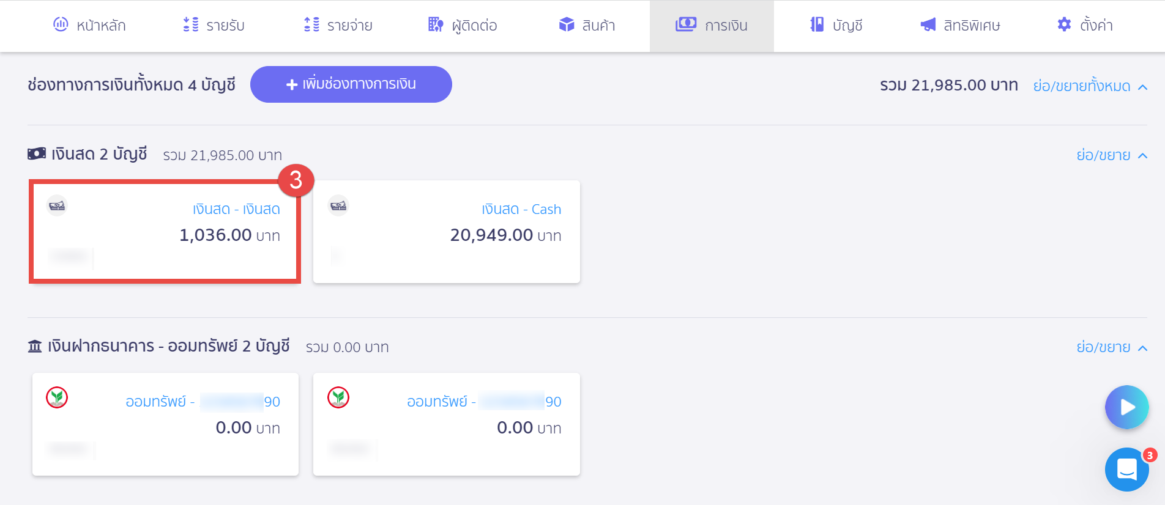Click the first ออมทรัพย์ Kasikorn bank logo

pyautogui.click(x=57, y=397)
